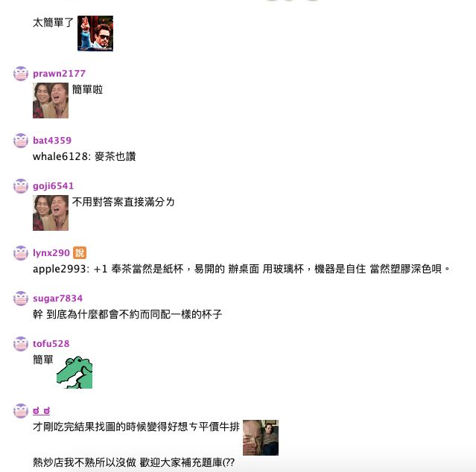Screen dimensions: 476x472
Task: Click the green crocodile emoticon
Action: (74, 371)
